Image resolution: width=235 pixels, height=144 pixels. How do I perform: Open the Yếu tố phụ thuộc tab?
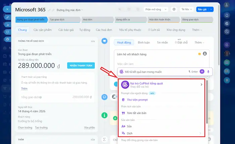[130, 30]
